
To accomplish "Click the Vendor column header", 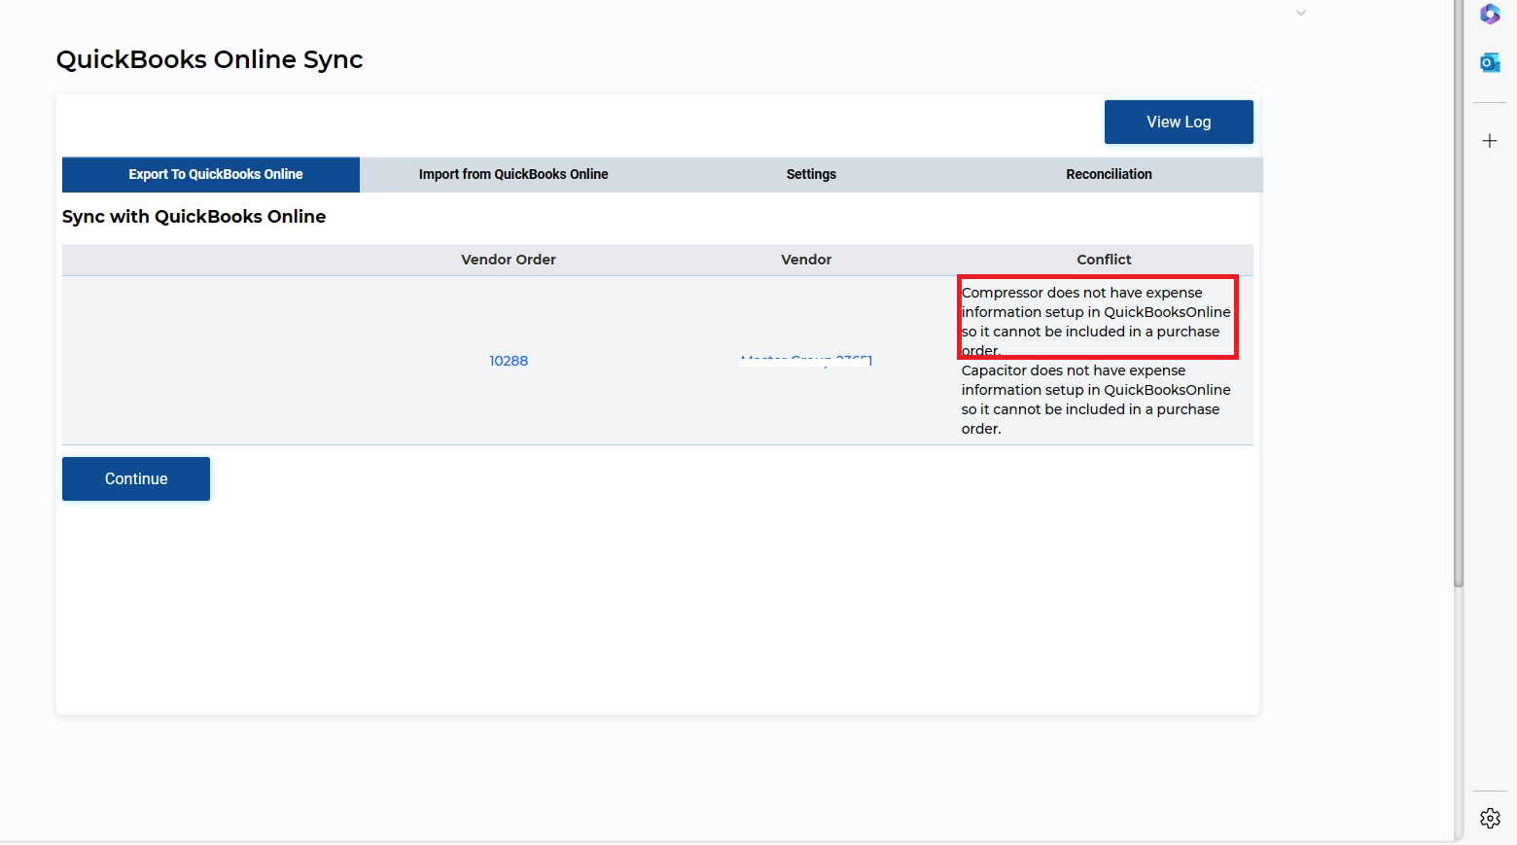I will click(x=806, y=260).
